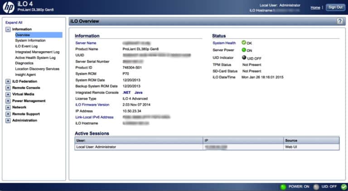
Task: Click the Server Name link
Action: (86, 43)
